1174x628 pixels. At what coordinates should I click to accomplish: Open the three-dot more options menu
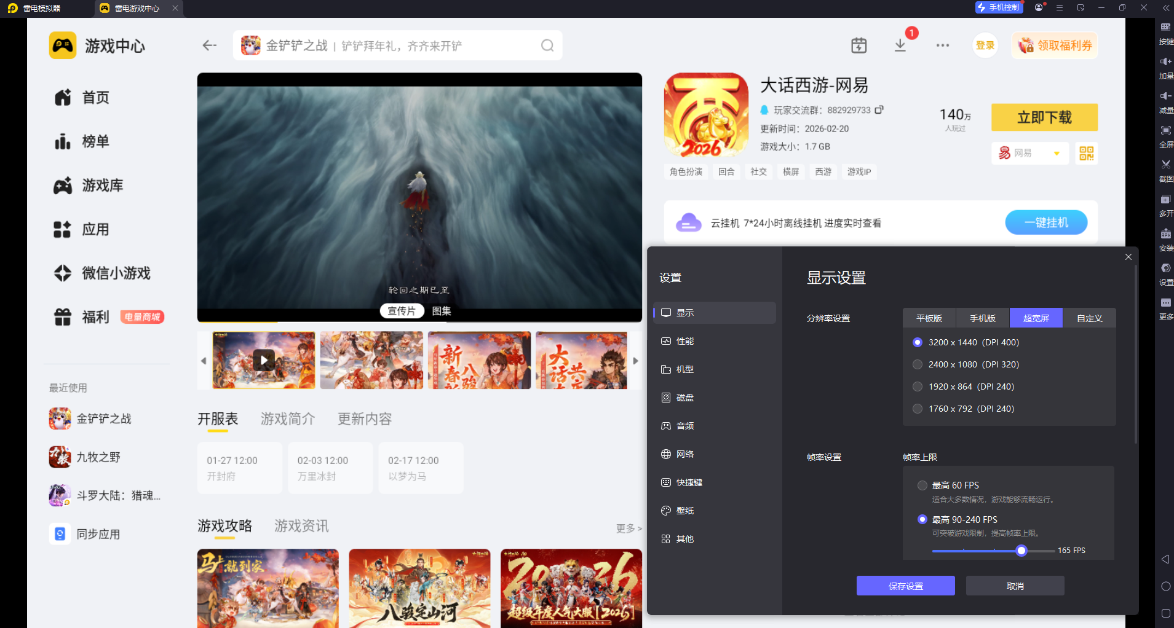click(943, 45)
